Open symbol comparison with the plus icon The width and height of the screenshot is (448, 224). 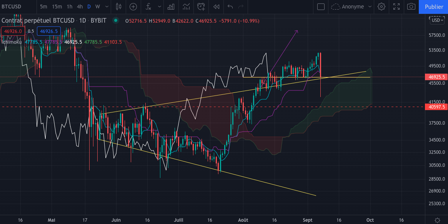(133, 7)
